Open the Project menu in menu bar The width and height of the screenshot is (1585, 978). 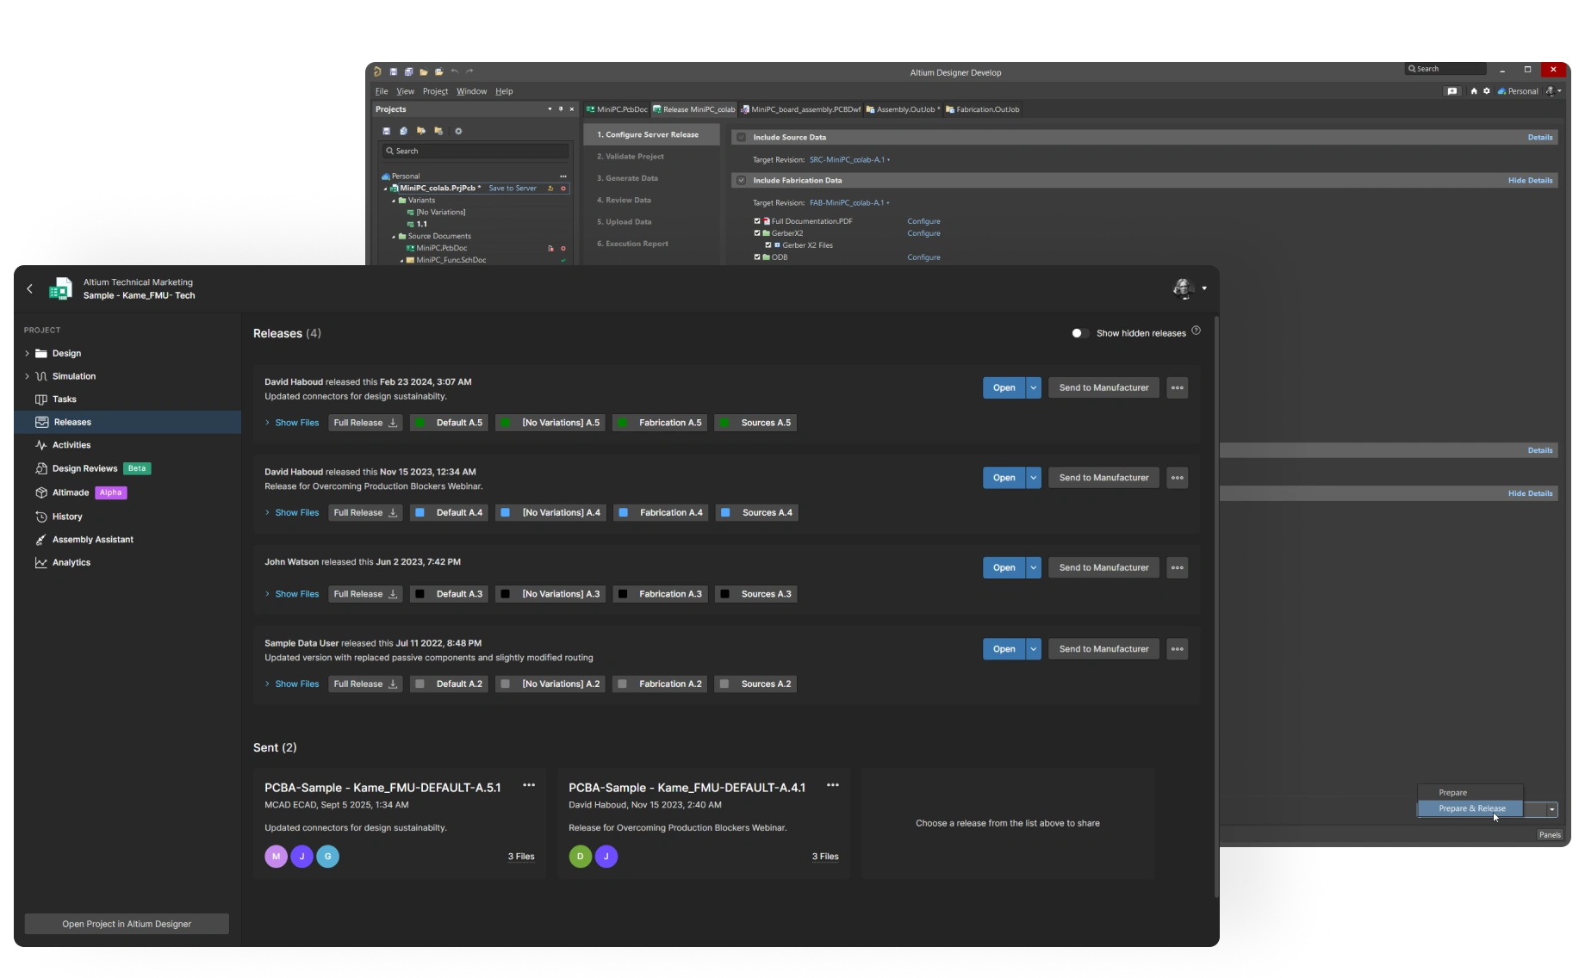pyautogui.click(x=434, y=91)
